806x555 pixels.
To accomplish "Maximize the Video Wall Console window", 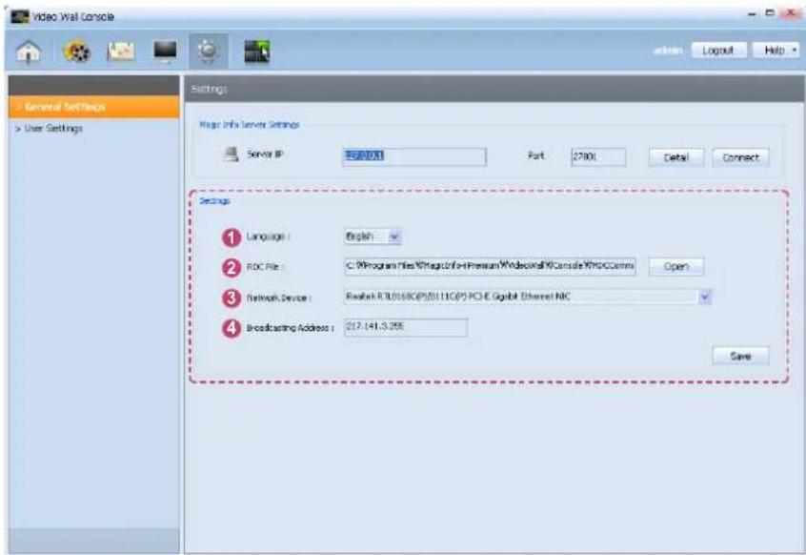I will tap(770, 13).
